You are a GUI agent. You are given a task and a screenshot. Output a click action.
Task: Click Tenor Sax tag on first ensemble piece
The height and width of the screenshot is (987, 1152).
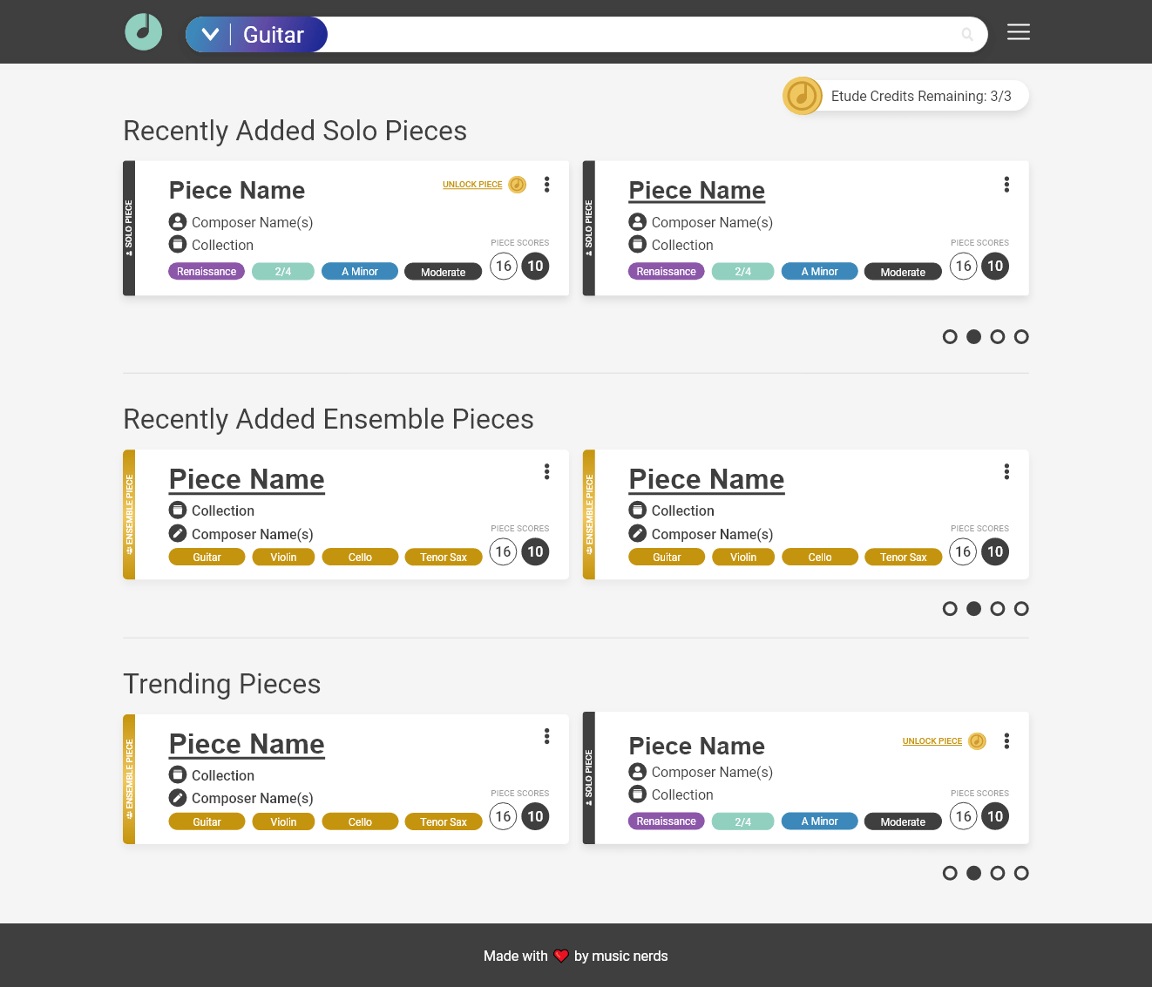pyautogui.click(x=444, y=558)
